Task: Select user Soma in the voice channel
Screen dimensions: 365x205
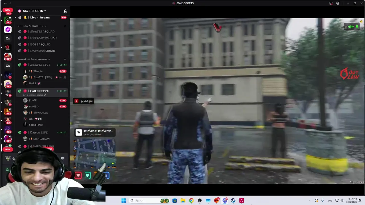Action: click(36, 125)
